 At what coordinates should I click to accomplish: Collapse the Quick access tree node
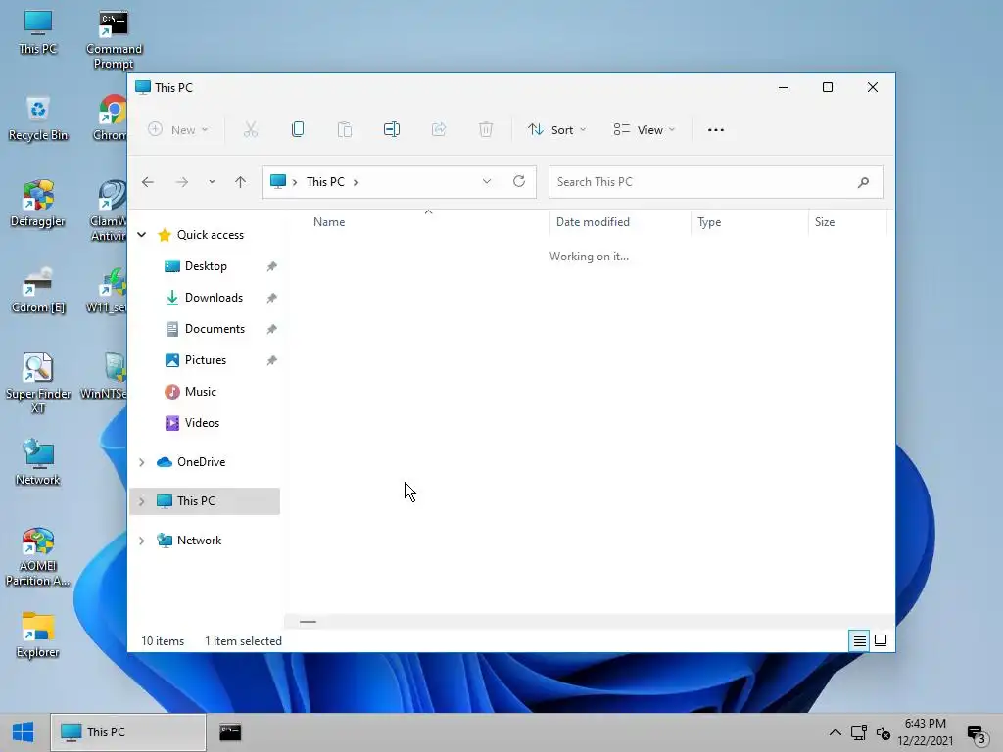coord(142,235)
